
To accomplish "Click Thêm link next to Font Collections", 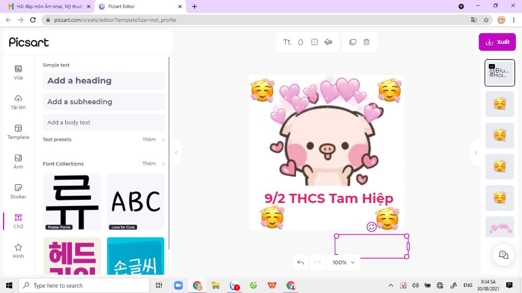I will click(x=149, y=163).
